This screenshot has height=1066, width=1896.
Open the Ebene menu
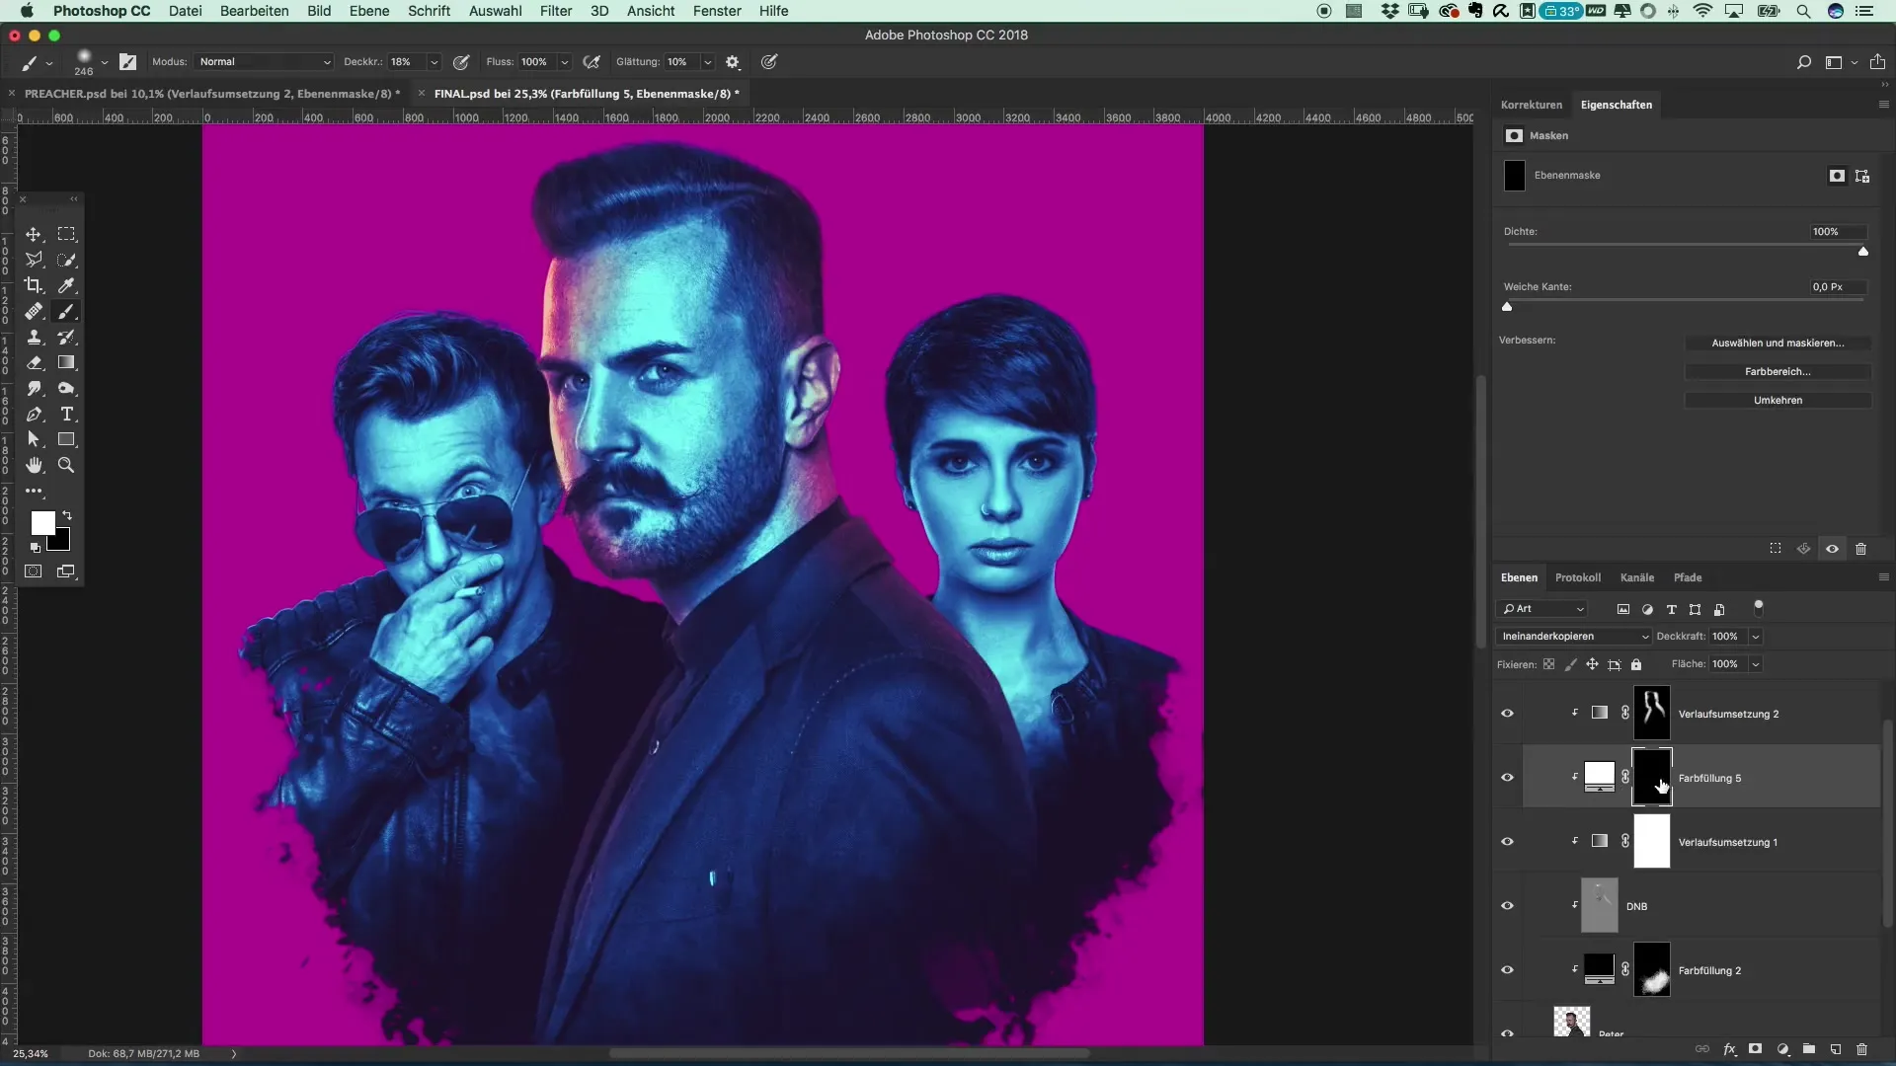tap(369, 11)
